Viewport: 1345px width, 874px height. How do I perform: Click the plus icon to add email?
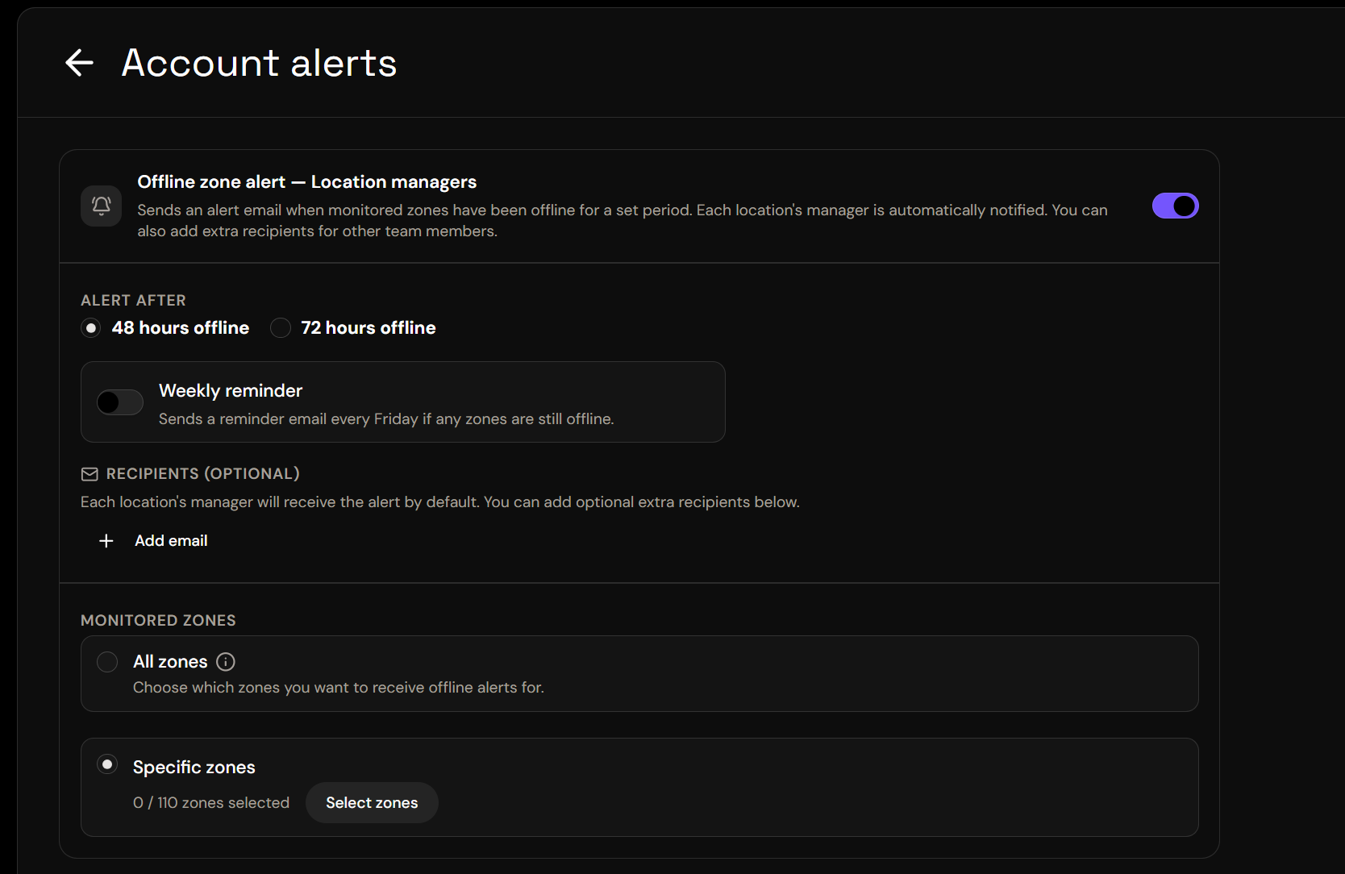coord(106,541)
